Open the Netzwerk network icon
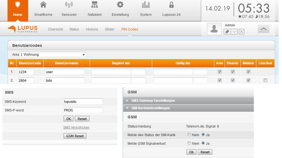Screen dimensions: 282x158 click(94, 5)
